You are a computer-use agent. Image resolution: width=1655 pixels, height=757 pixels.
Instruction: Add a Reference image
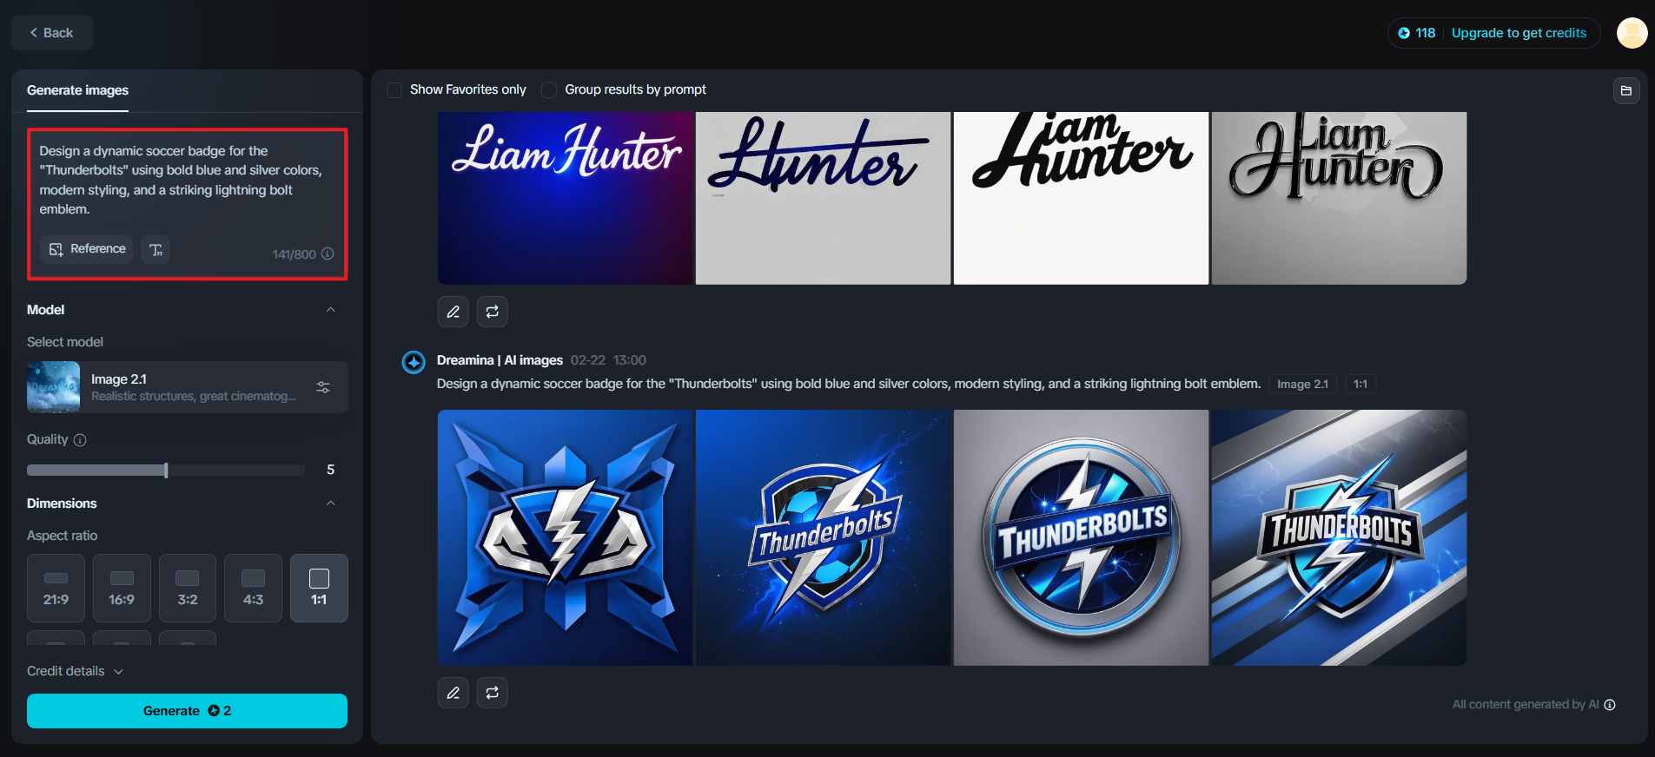coord(87,249)
